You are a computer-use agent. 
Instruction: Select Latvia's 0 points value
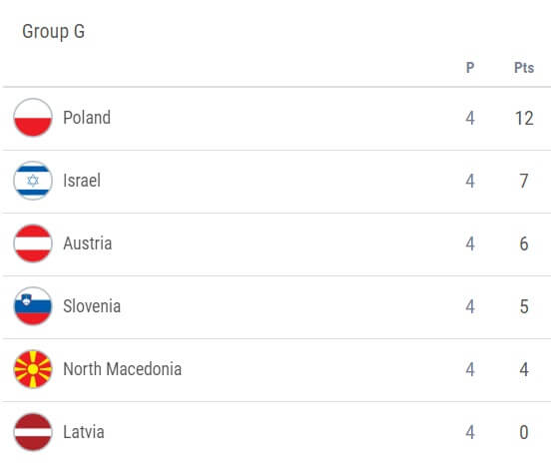point(524,432)
